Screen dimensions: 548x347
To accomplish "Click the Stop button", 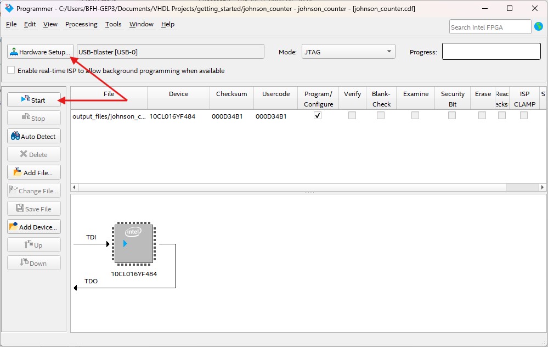I will pos(34,118).
